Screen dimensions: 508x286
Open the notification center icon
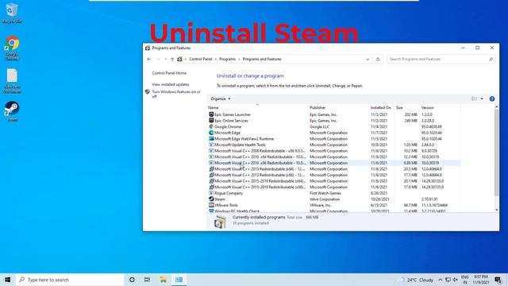(498, 280)
